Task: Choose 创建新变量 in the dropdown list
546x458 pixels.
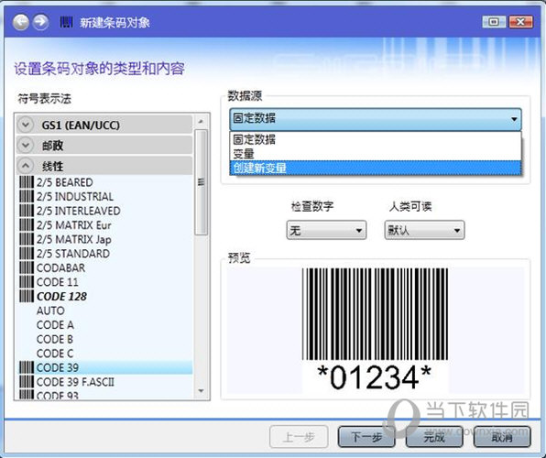Action: (x=376, y=168)
